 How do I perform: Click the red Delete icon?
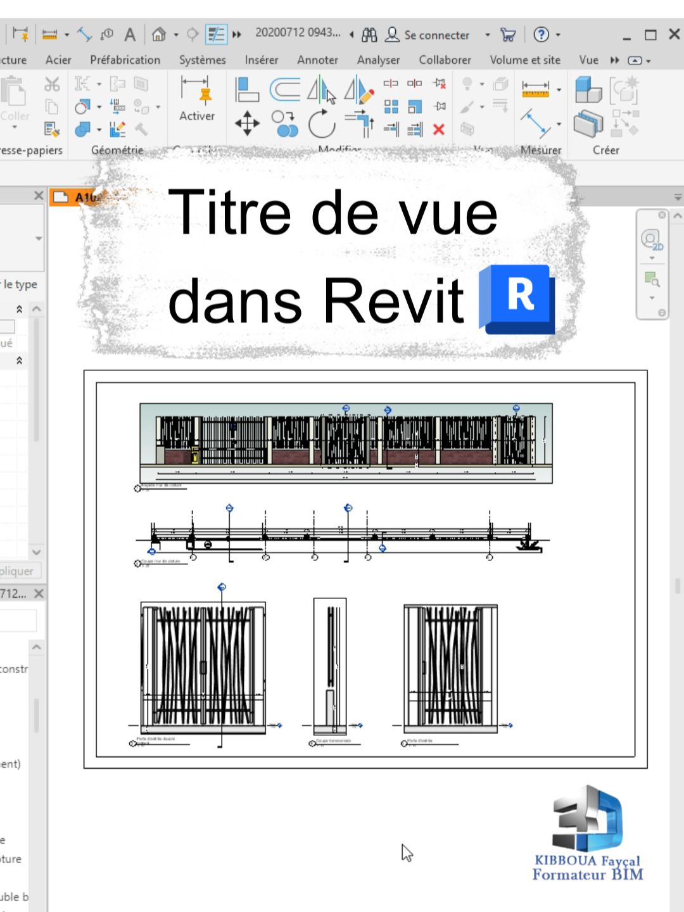(439, 130)
